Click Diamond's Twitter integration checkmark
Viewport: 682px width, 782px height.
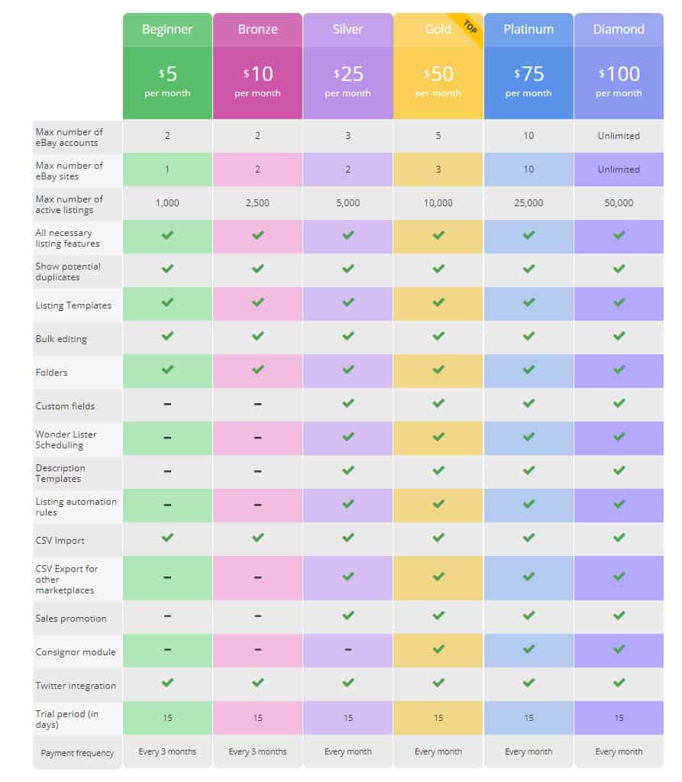[x=619, y=683]
